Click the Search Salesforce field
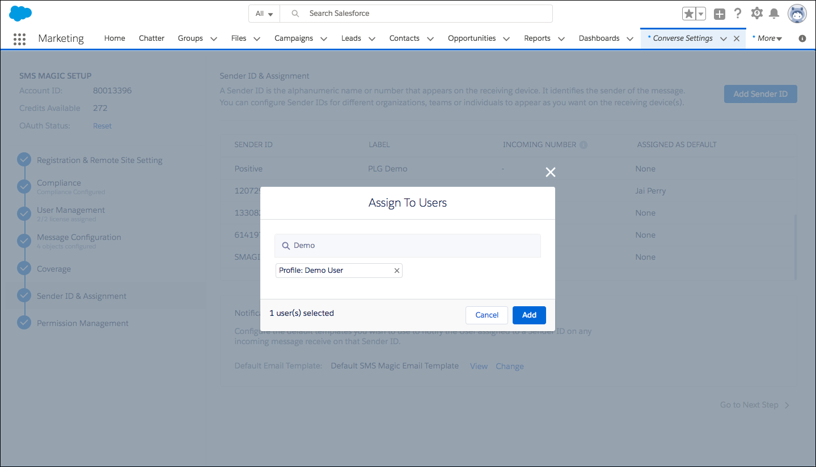 417,14
